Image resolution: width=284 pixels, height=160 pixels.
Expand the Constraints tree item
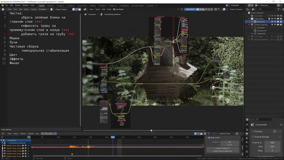tap(252, 34)
